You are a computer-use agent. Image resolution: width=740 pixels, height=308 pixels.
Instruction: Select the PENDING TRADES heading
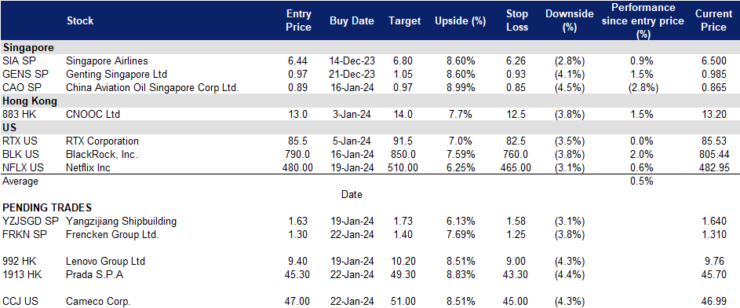(x=47, y=207)
